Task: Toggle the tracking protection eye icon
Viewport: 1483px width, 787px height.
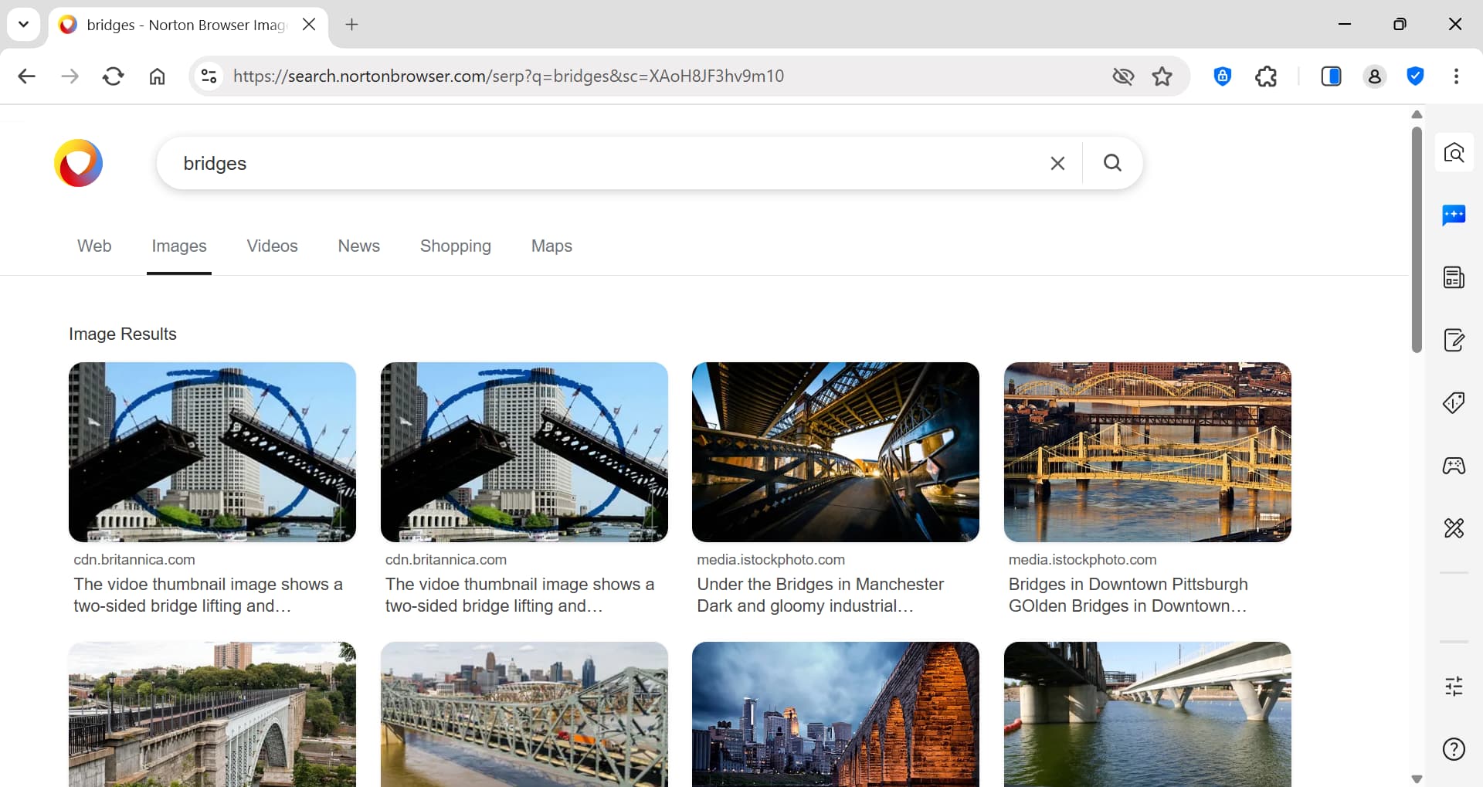Action: click(x=1123, y=76)
